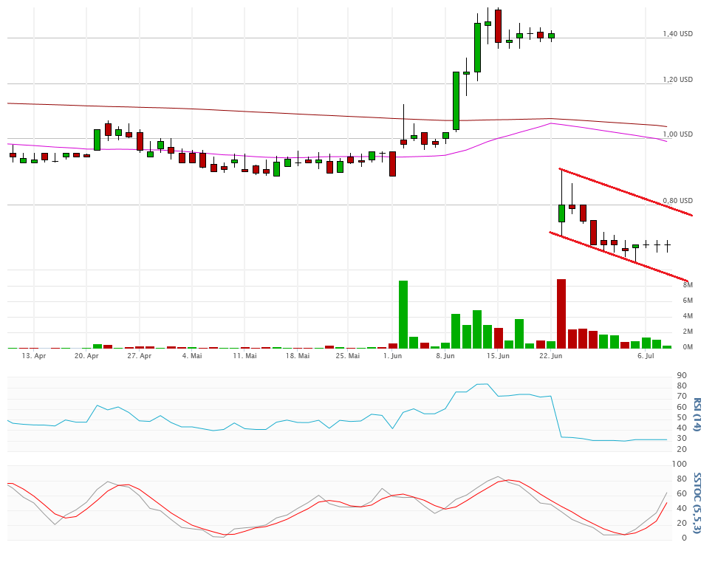Click the 4M volume axis label
This screenshot has height=565, width=715.
point(688,316)
